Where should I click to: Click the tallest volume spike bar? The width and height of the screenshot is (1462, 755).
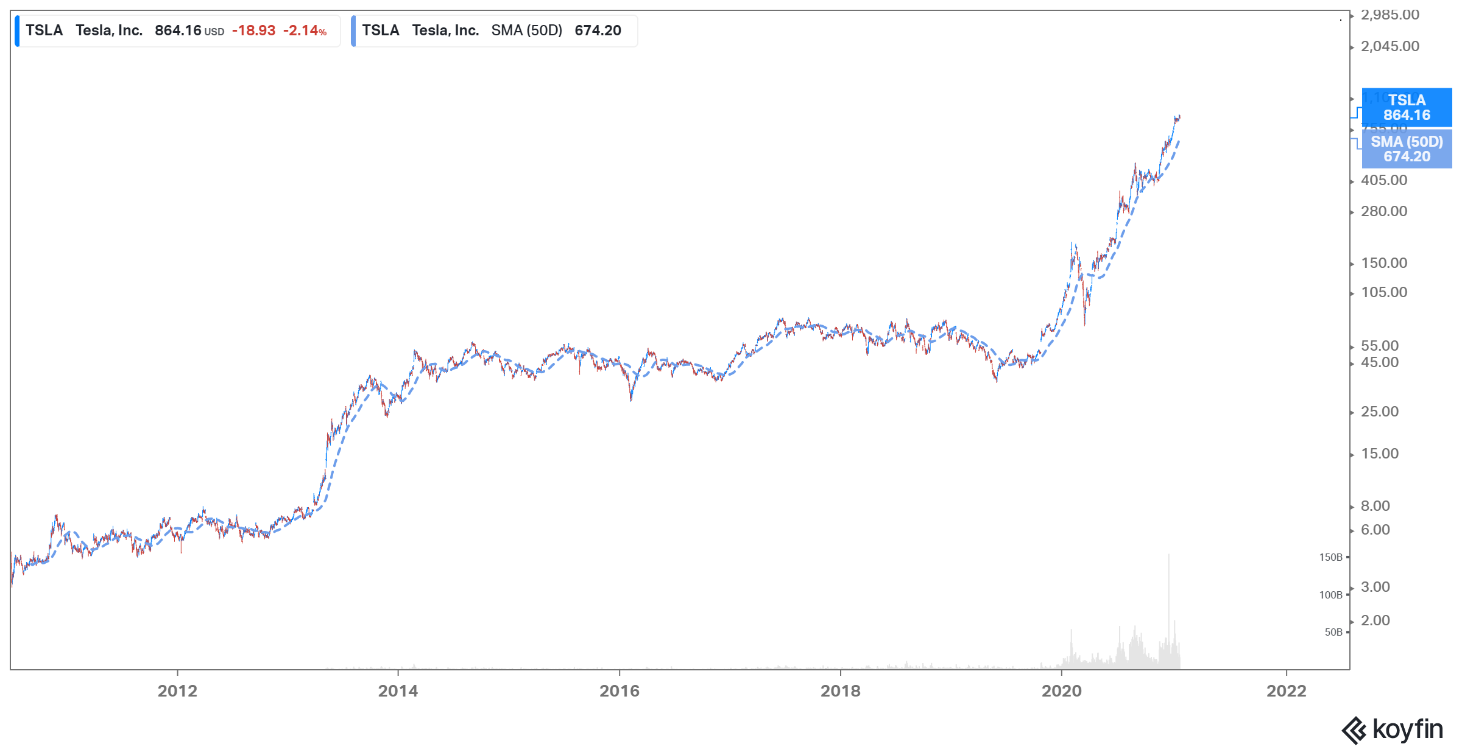(1168, 611)
